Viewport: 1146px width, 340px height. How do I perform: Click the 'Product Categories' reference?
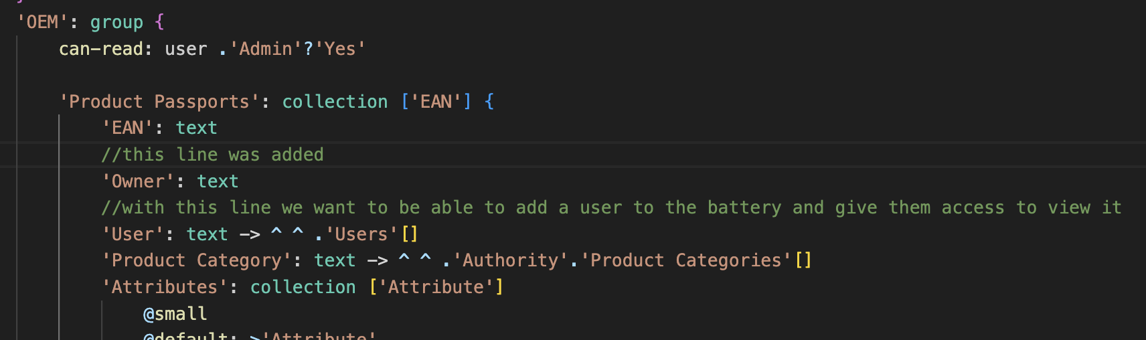[685, 260]
